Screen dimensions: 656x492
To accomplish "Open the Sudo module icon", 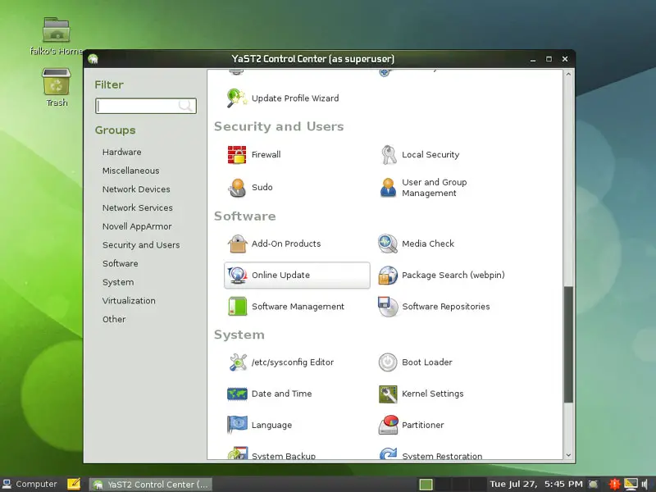I will point(237,188).
